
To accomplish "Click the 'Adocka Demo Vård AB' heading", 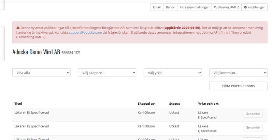I will click(x=36, y=52).
